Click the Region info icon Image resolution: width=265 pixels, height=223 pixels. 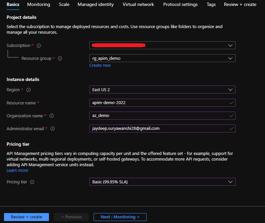tap(28, 90)
